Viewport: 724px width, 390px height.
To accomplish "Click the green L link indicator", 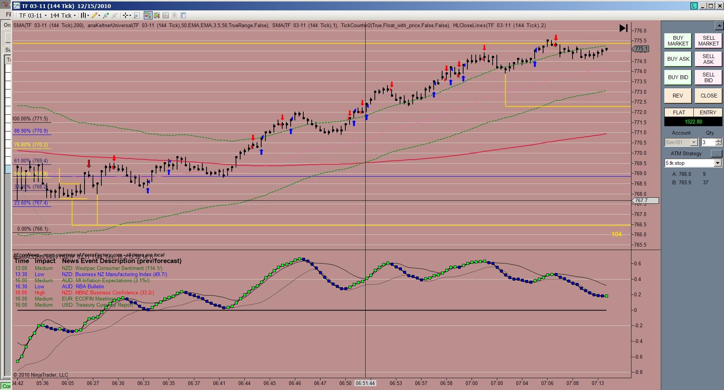I will click(x=694, y=6).
